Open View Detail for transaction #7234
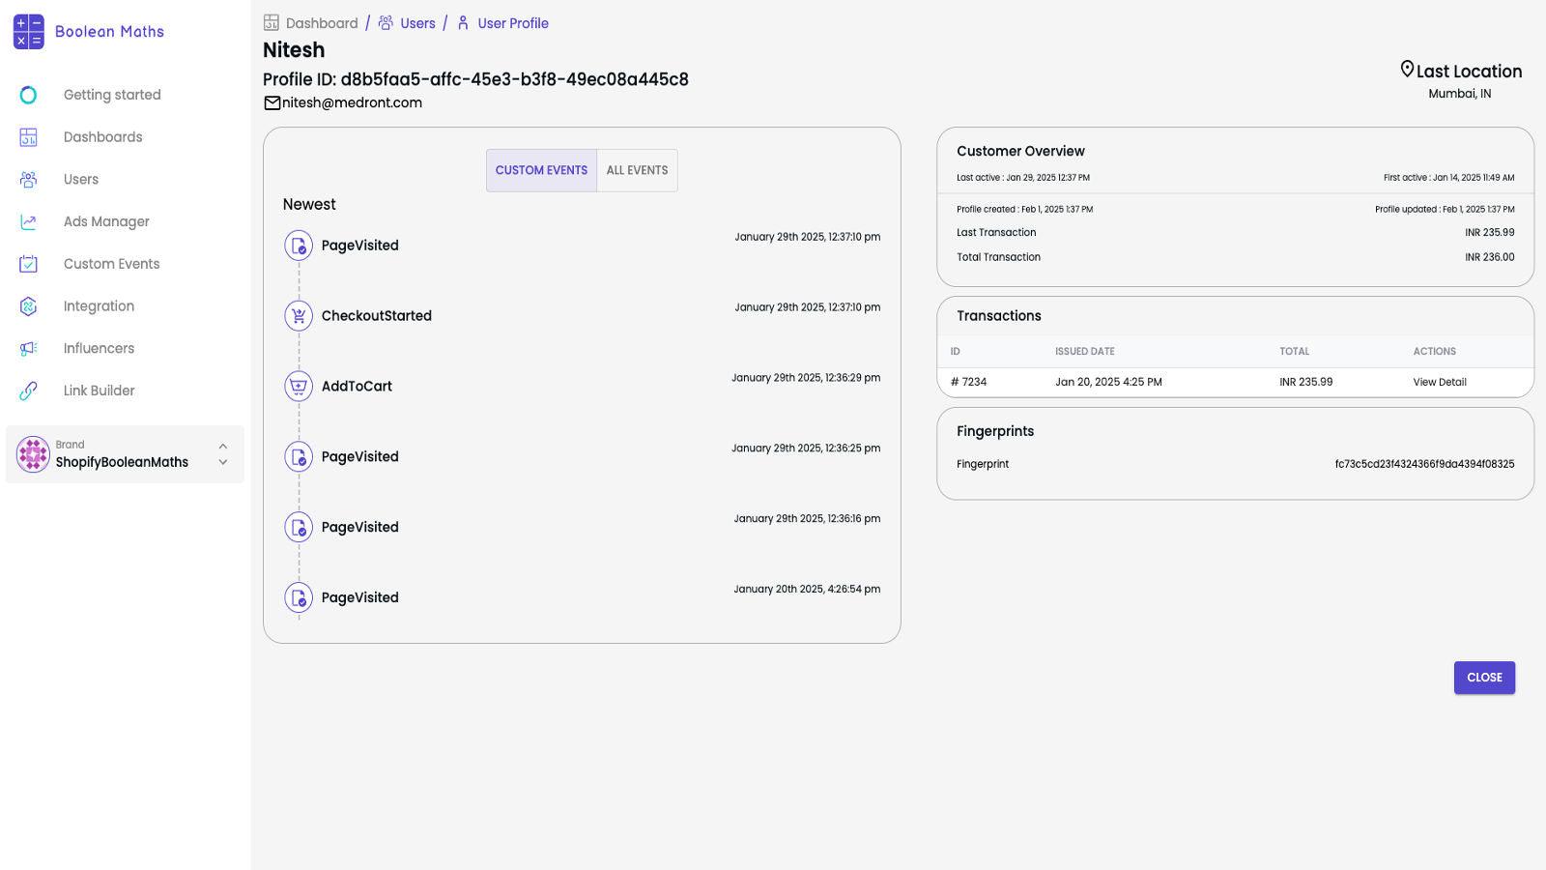1546x870 pixels. (1439, 381)
